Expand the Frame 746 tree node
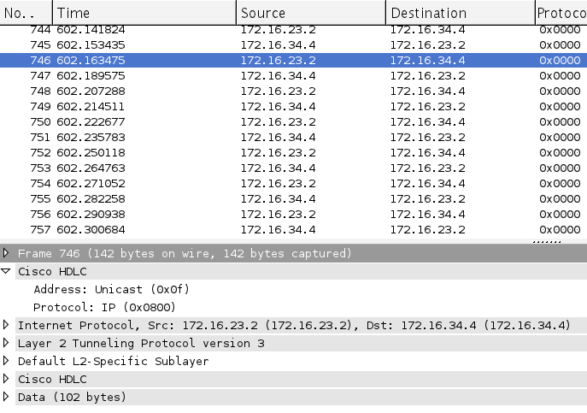The image size is (587, 413). tap(7, 253)
